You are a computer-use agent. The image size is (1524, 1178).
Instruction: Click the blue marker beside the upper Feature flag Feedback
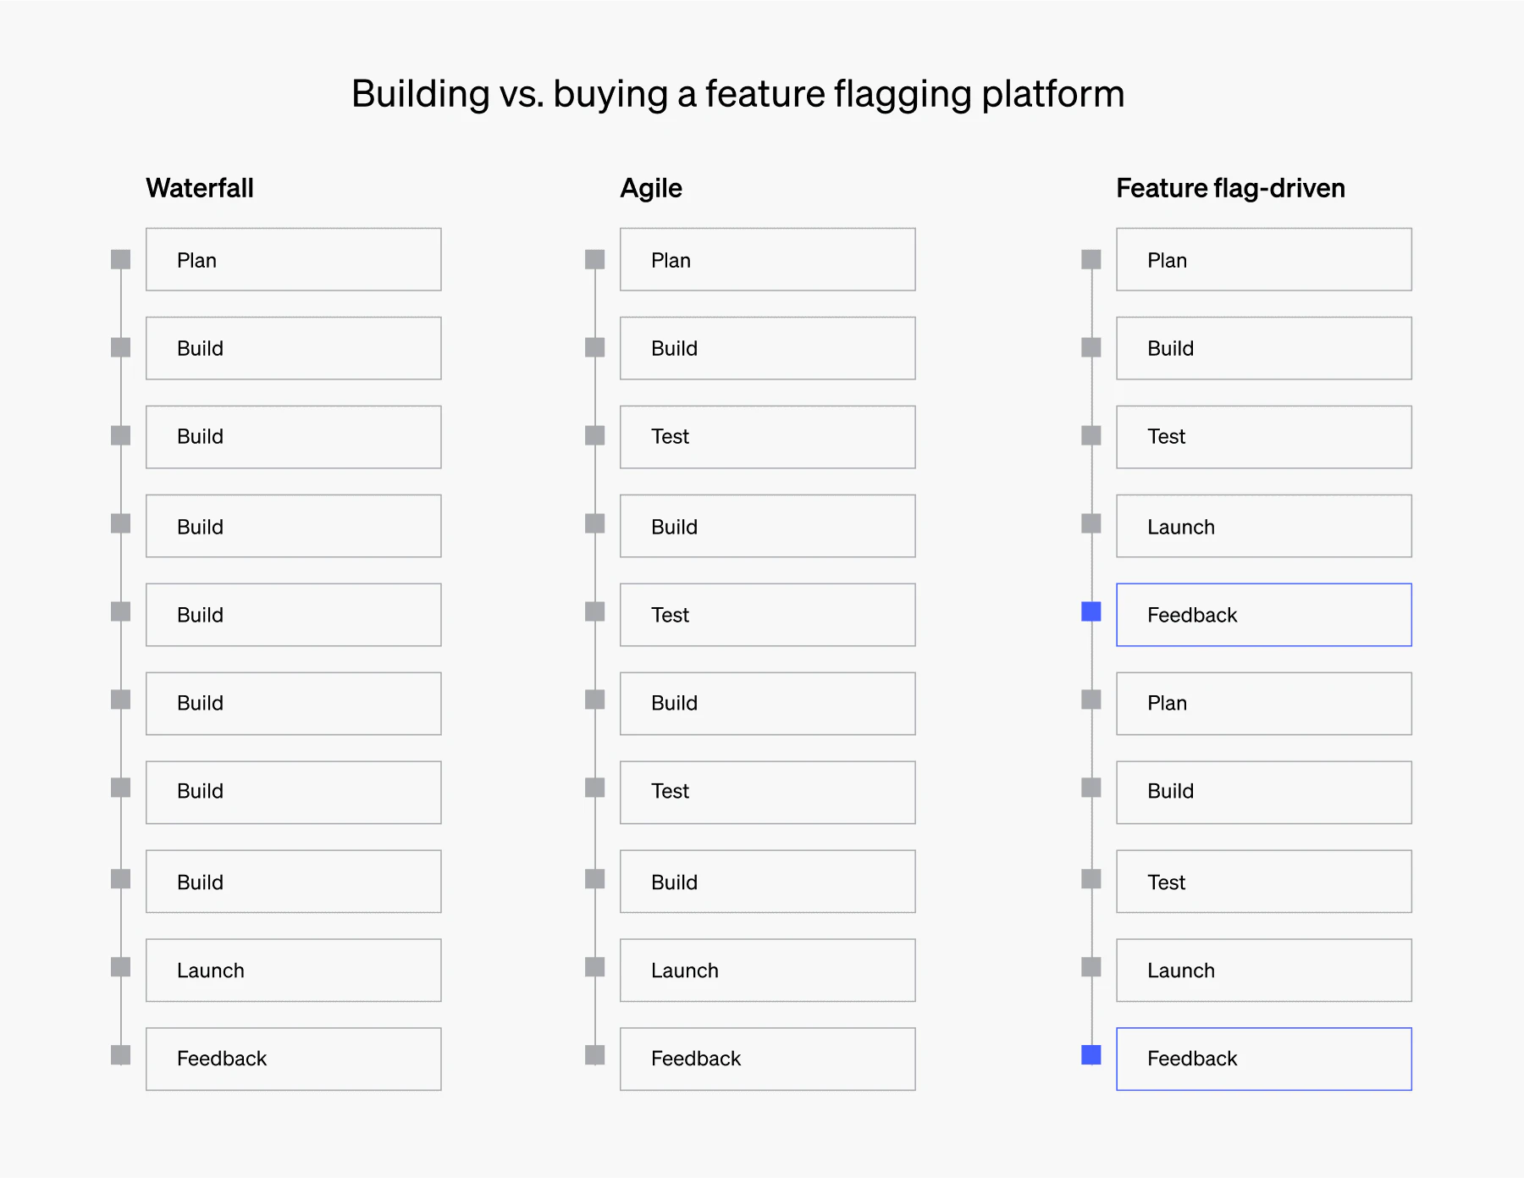click(1091, 611)
